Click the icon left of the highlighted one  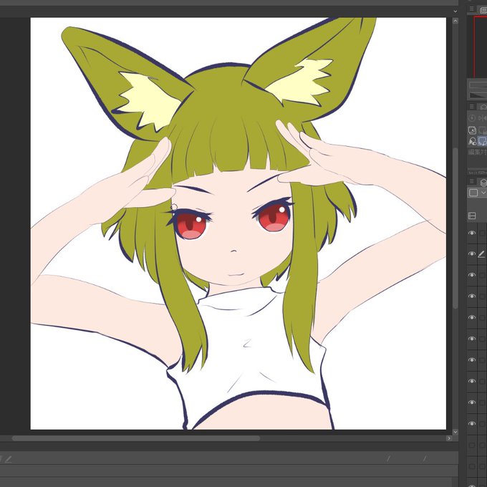pos(473,142)
